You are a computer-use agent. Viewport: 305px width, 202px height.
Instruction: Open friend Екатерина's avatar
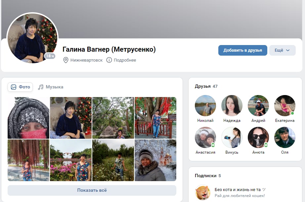(285, 106)
